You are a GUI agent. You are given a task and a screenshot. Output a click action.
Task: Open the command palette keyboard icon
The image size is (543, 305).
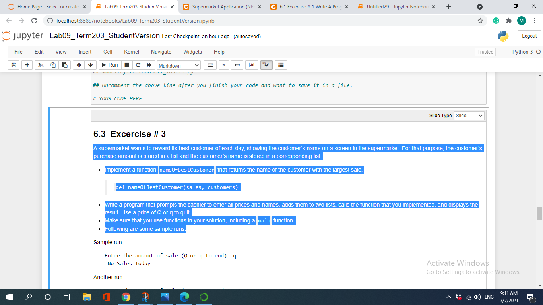[210, 65]
